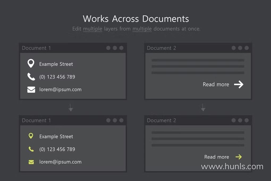Viewport: 271px width, 181px height.
Task: Click green location pin icon in bottom Document 1
Action: tap(31, 136)
